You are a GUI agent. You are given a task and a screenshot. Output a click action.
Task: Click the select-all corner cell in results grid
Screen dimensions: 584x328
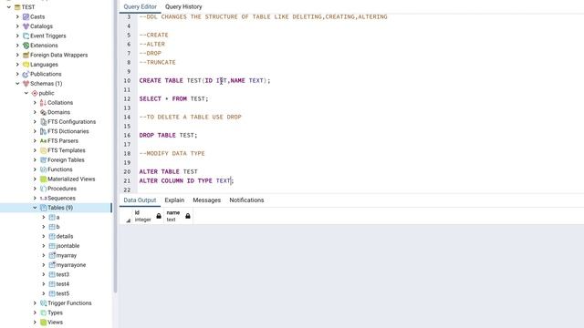tap(126, 216)
